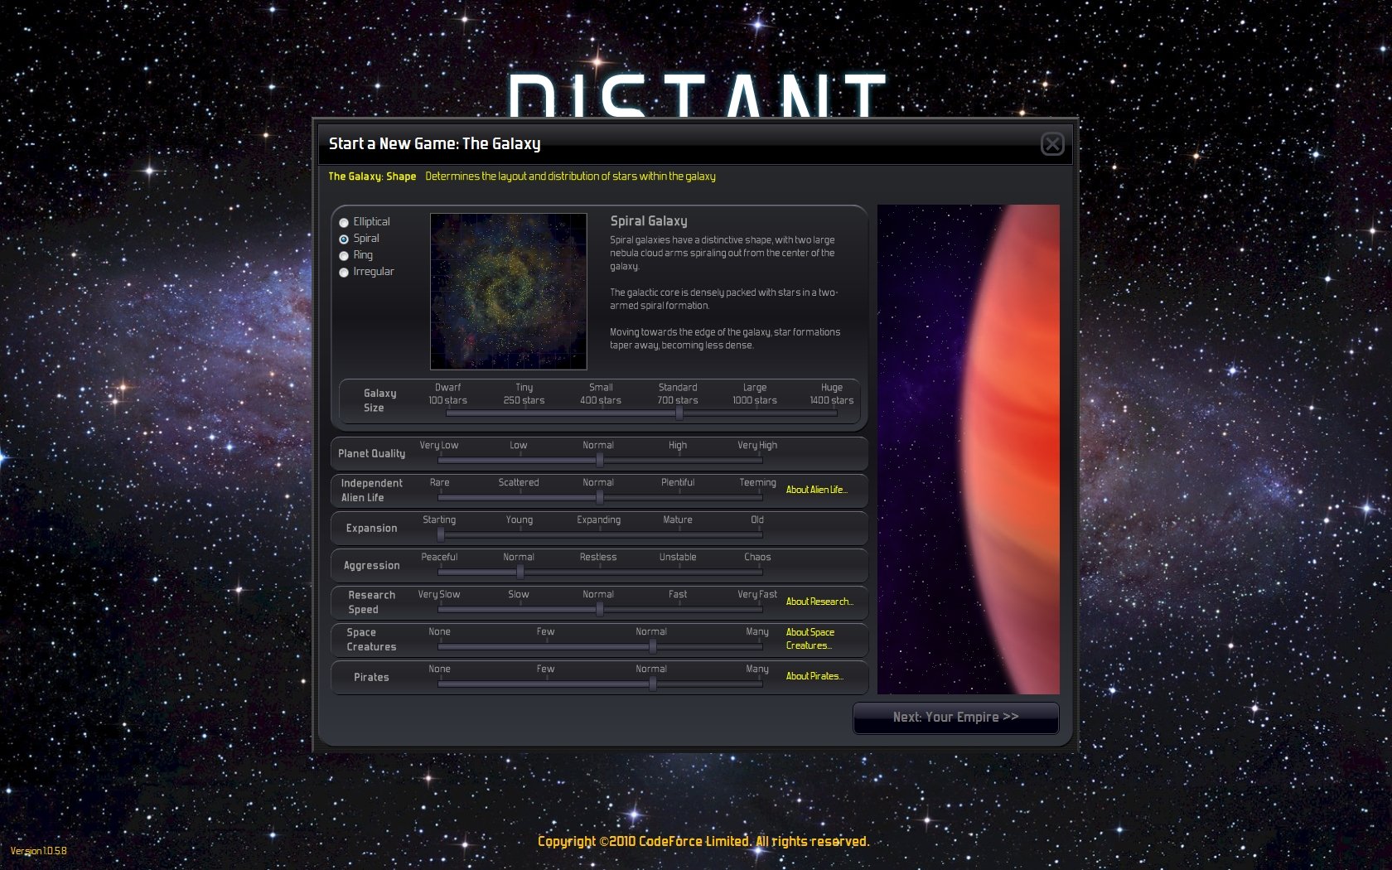Viewport: 1392px width, 870px height.
Task: Click the Very Slow research speed label
Action: (439, 595)
